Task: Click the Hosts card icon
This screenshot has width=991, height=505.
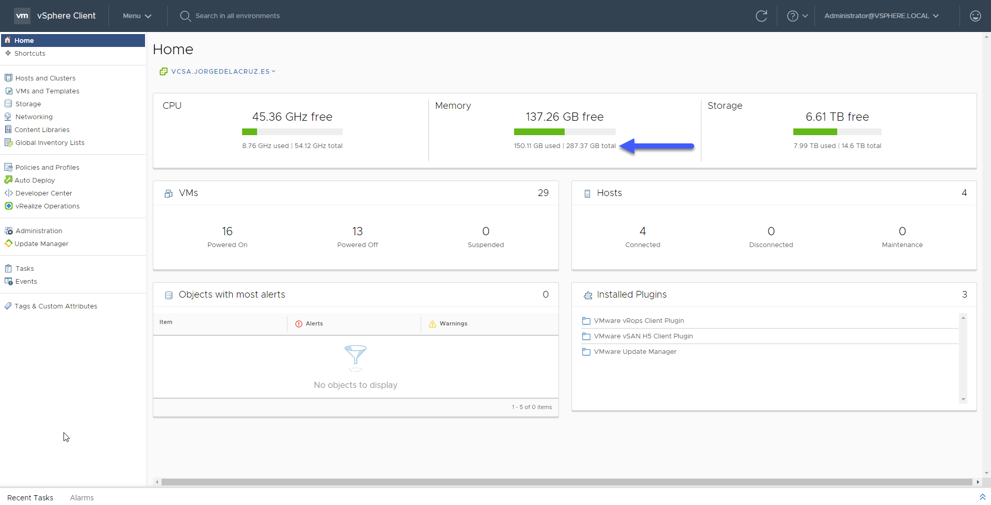Action: (587, 193)
